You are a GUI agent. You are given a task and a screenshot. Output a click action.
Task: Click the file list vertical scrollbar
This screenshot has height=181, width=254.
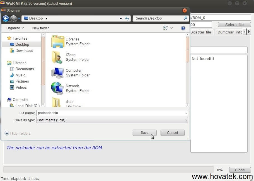(x=187, y=49)
